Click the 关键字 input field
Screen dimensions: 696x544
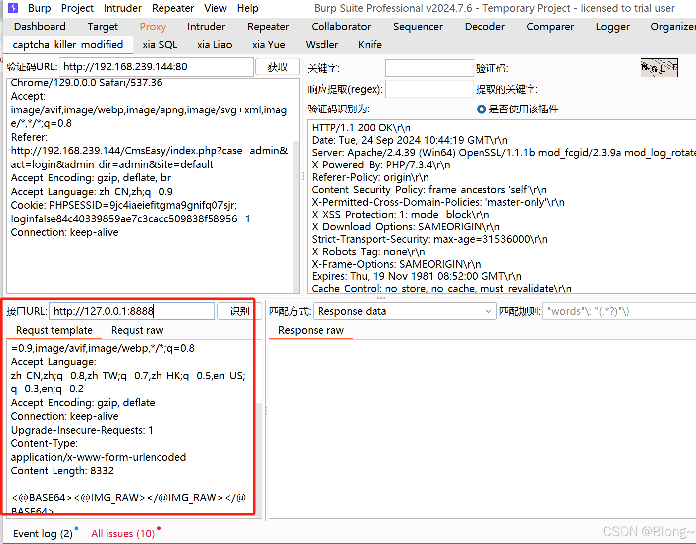click(429, 68)
